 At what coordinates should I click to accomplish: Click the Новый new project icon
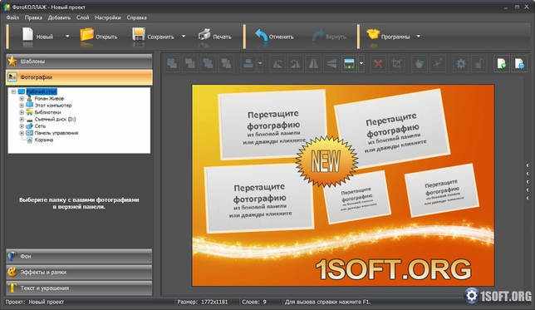27,36
